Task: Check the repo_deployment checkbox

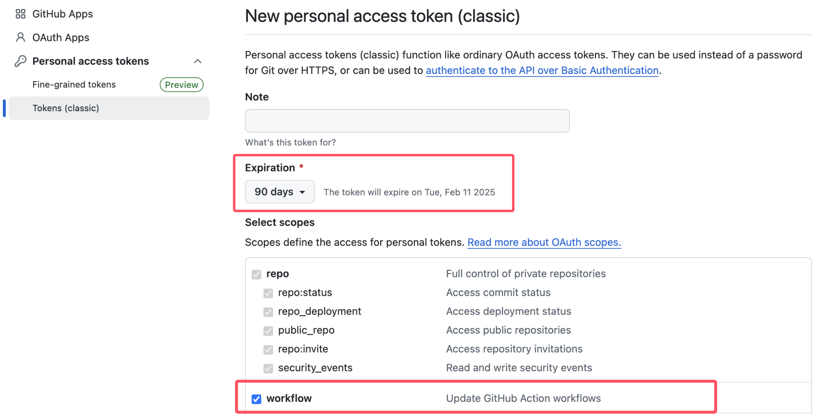Action: pyautogui.click(x=268, y=312)
